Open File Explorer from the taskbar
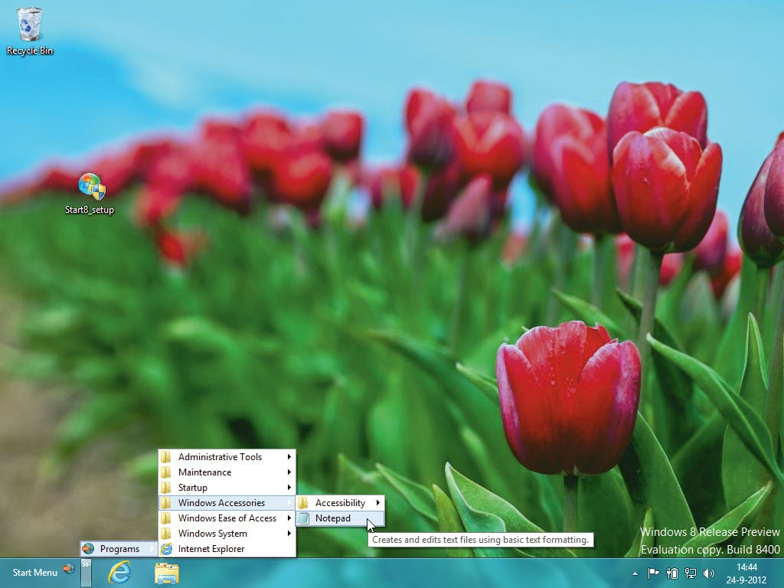This screenshot has height=588, width=784. tap(166, 573)
